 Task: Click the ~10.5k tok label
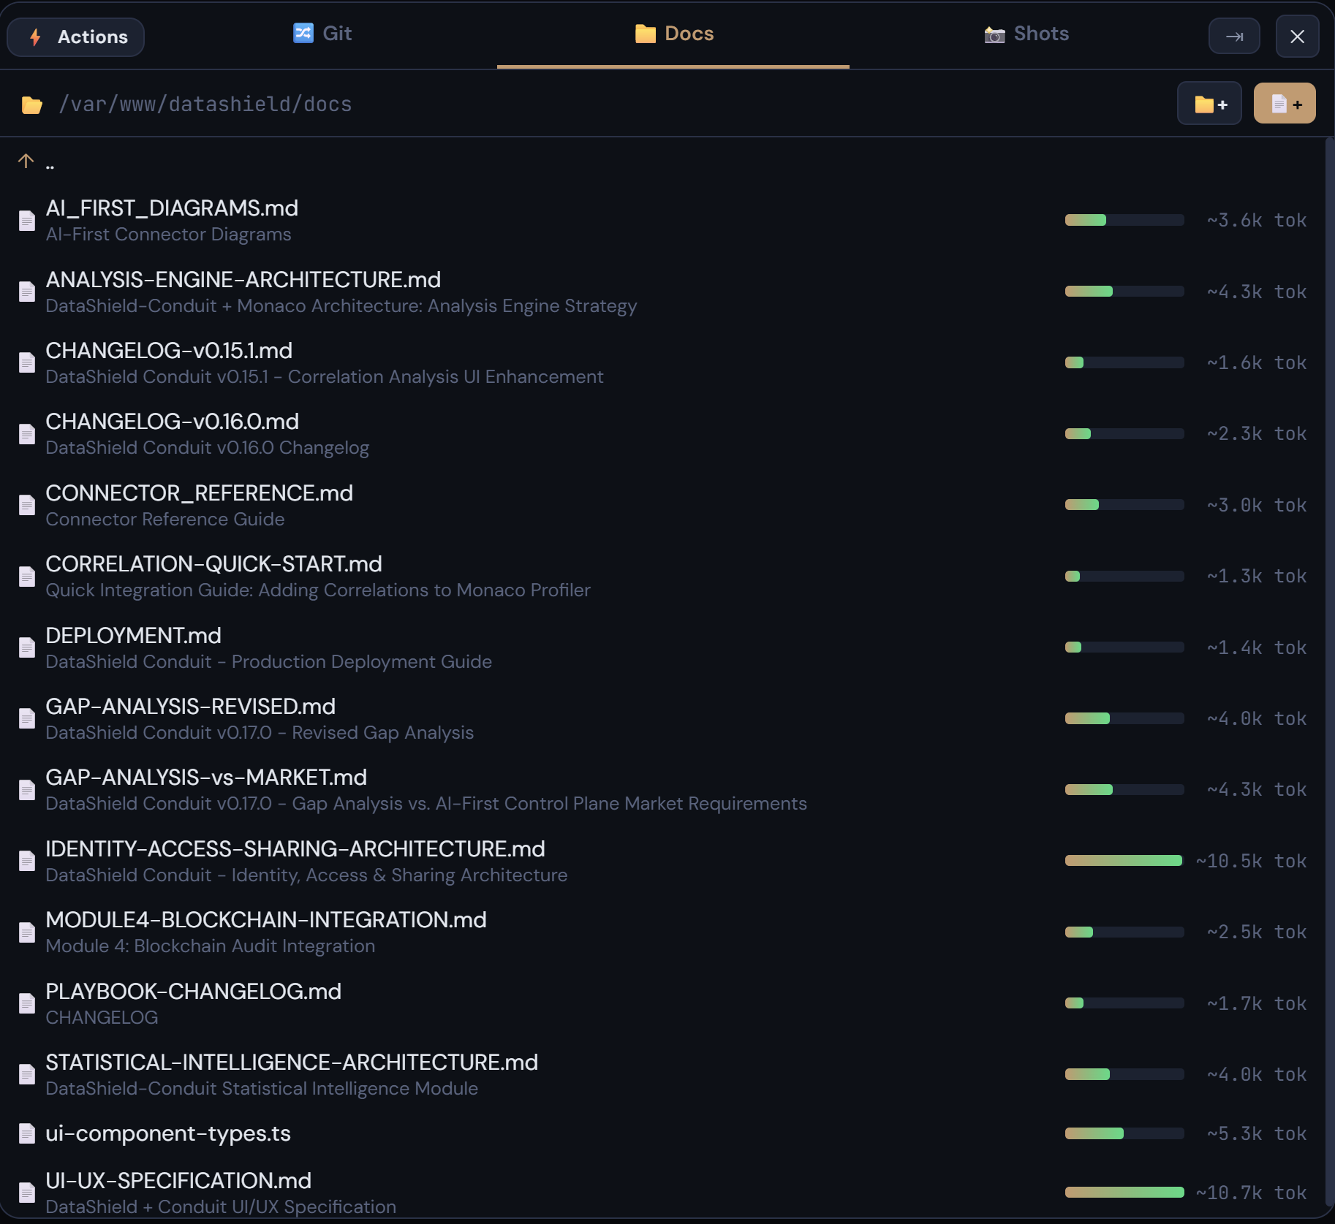[1252, 861]
